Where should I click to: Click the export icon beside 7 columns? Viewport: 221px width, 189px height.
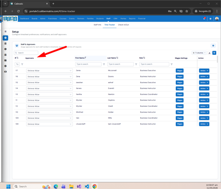coord(210,53)
